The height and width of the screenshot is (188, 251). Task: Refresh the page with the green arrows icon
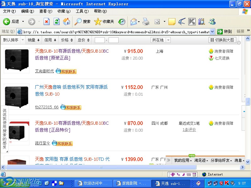(56, 22)
